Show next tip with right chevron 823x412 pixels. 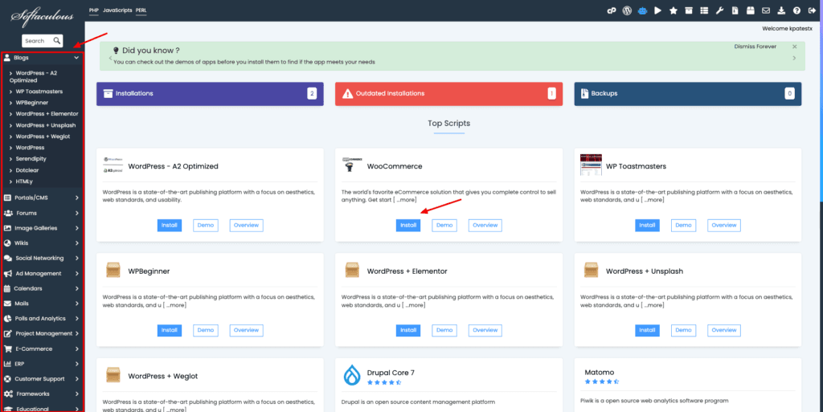point(794,58)
